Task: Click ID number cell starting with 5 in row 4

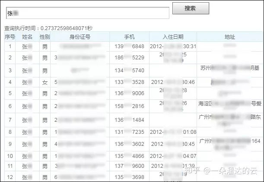Action: [80, 82]
